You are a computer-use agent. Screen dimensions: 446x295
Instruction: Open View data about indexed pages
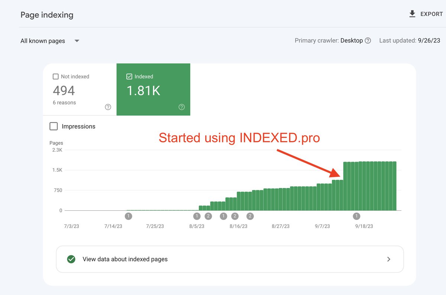point(230,259)
